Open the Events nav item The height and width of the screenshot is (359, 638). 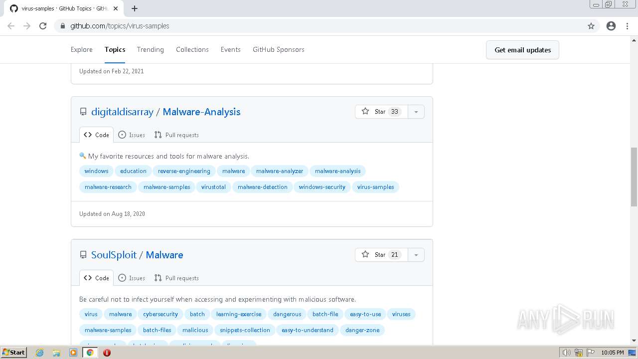[x=231, y=49]
